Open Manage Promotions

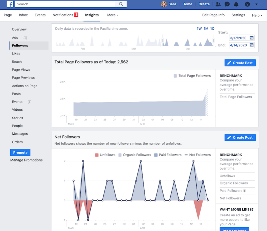tap(26, 160)
